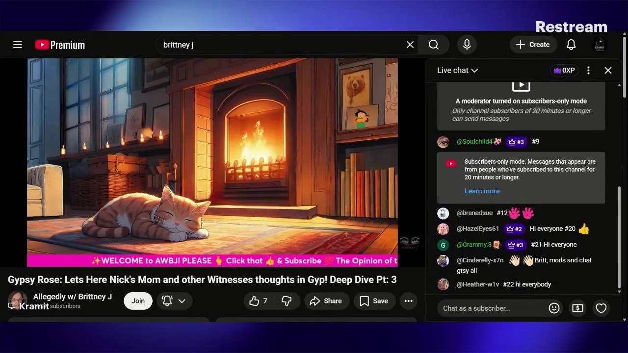Image resolution: width=628 pixels, height=353 pixels.
Task: Click the Join membership button
Action: [x=138, y=301]
